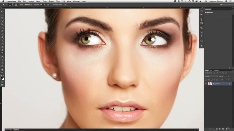Select the Move tool
The height and width of the screenshot is (131, 234).
pos(2,12)
